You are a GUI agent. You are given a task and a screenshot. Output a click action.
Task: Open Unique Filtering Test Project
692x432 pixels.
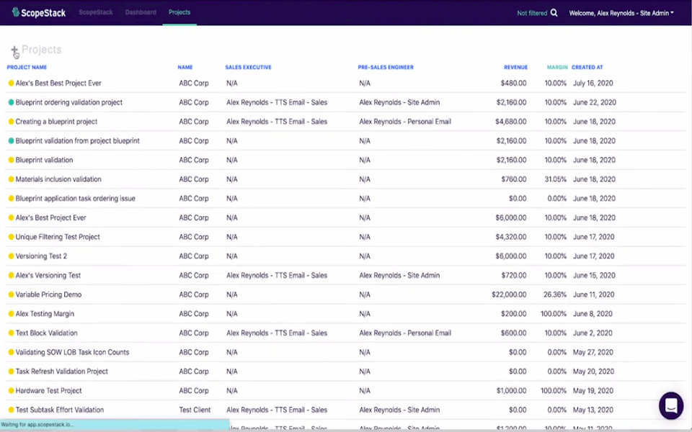tap(58, 237)
